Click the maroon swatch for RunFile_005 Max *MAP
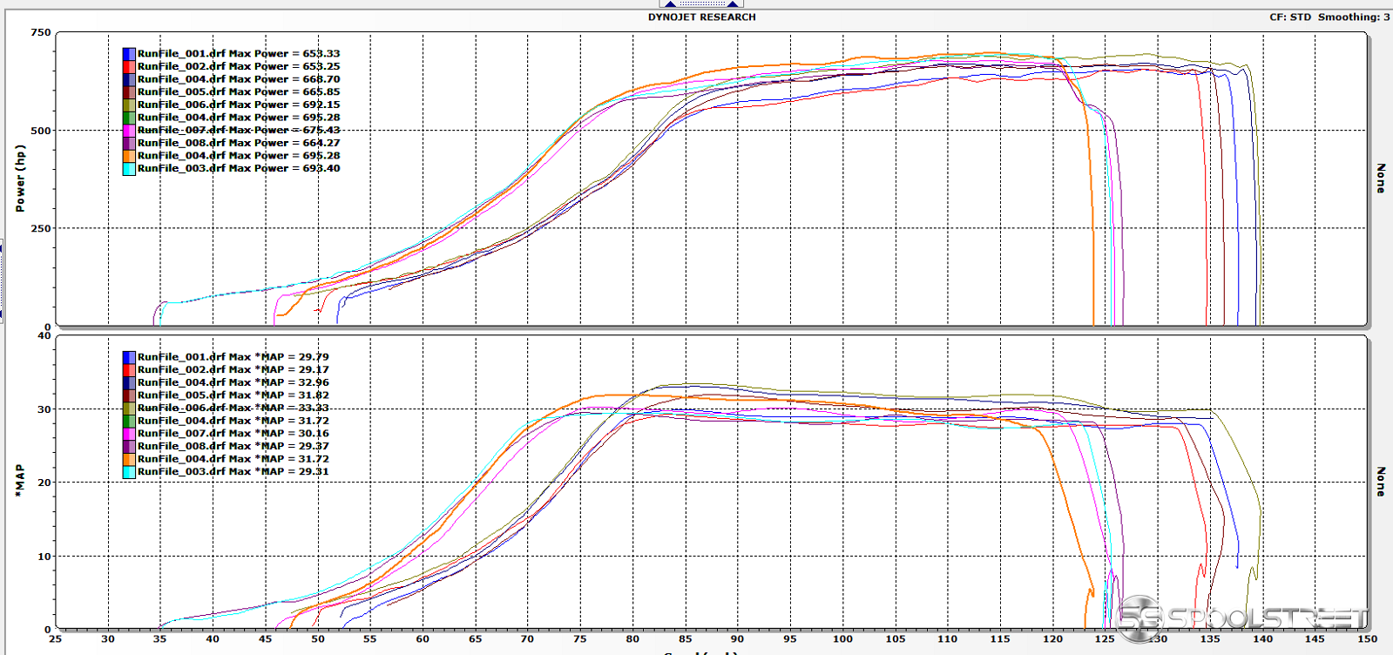 click(x=129, y=395)
